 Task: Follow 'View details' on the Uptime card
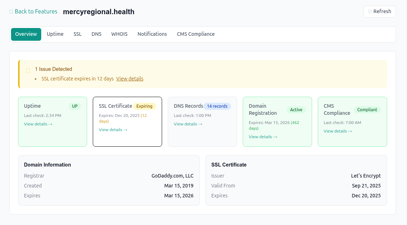coord(38,124)
